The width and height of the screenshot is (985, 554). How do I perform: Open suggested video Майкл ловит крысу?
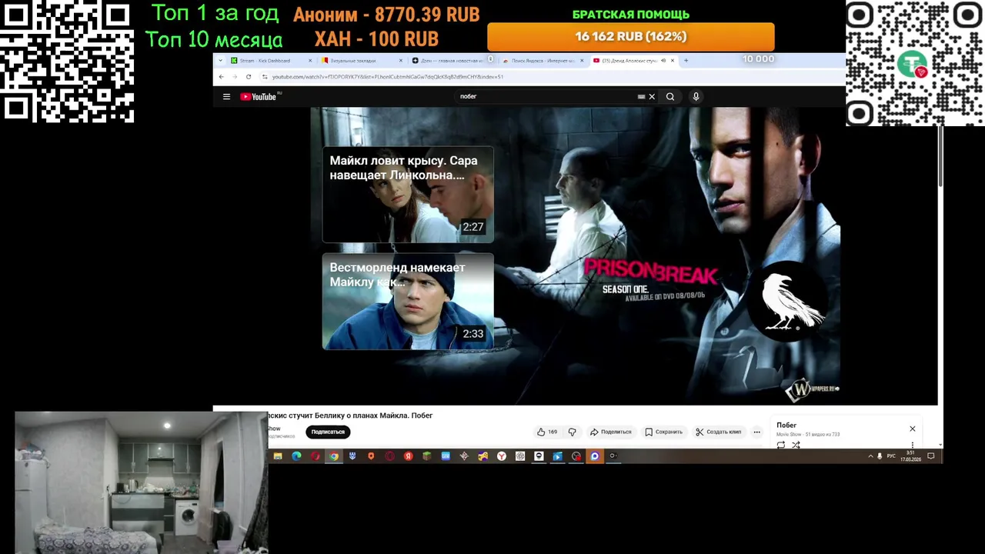pos(408,194)
